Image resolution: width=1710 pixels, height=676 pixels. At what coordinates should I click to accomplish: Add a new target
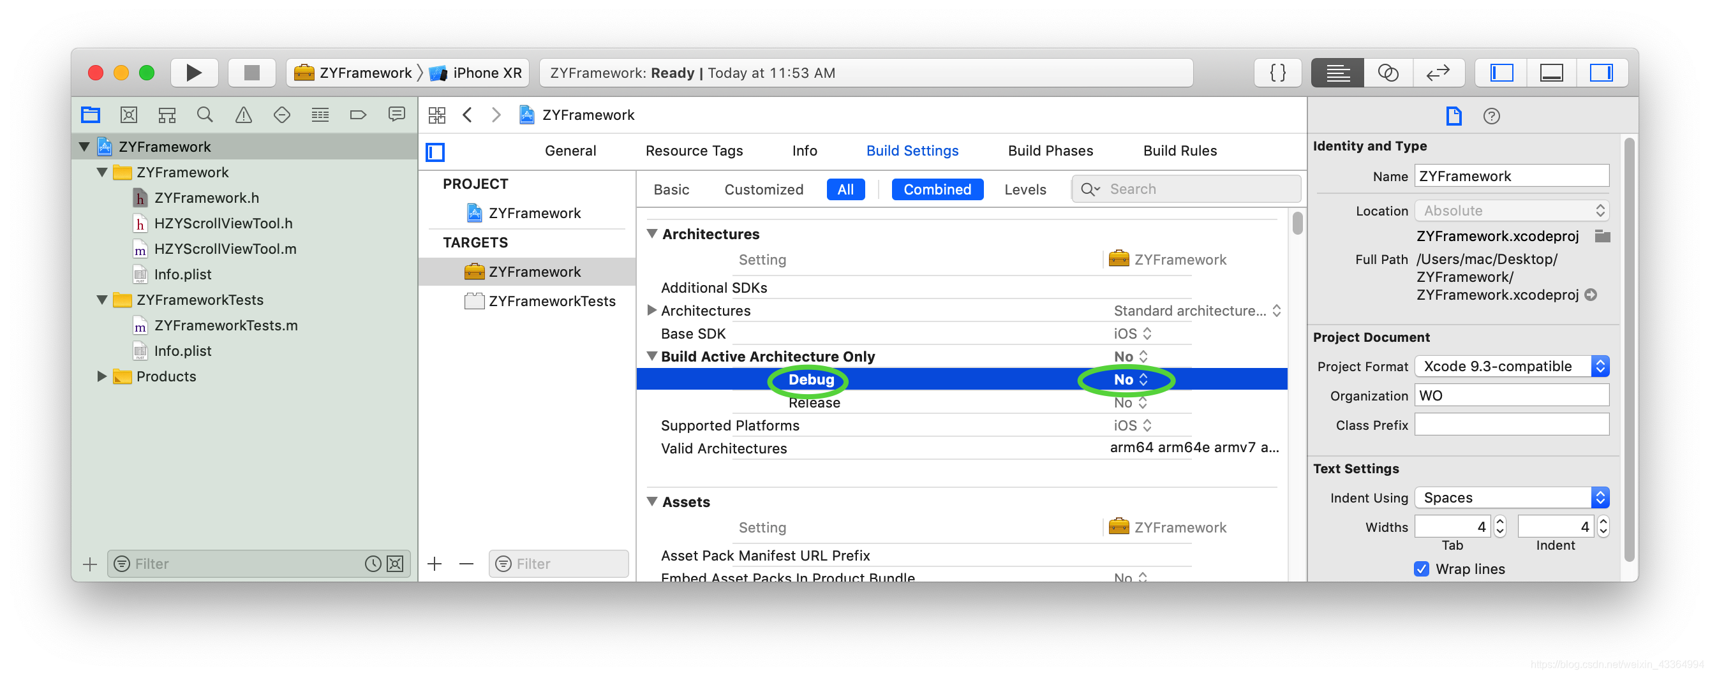click(x=434, y=564)
